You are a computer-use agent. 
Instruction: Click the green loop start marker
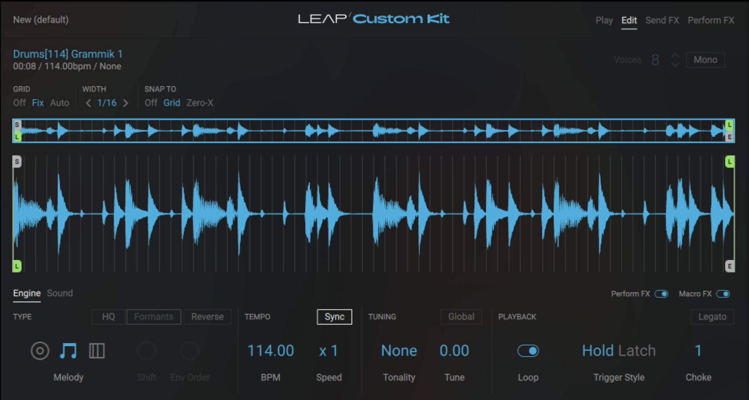(16, 266)
